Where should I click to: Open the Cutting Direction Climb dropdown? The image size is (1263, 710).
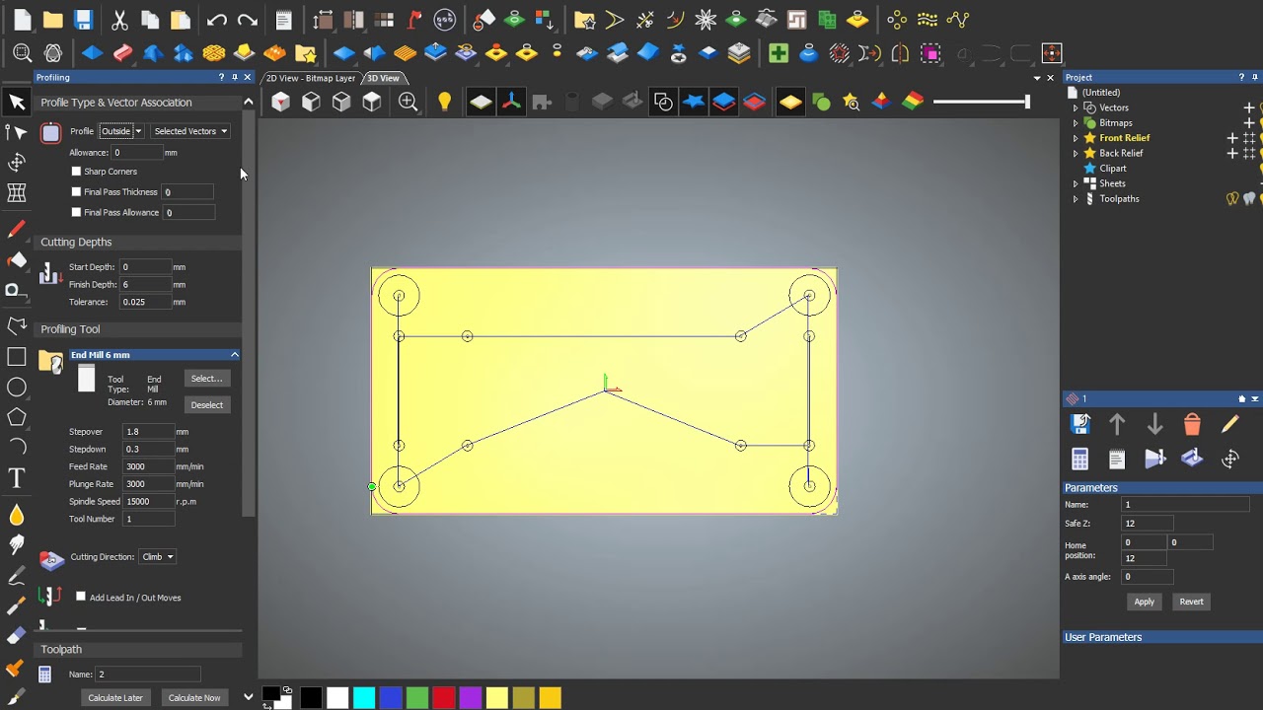click(157, 557)
